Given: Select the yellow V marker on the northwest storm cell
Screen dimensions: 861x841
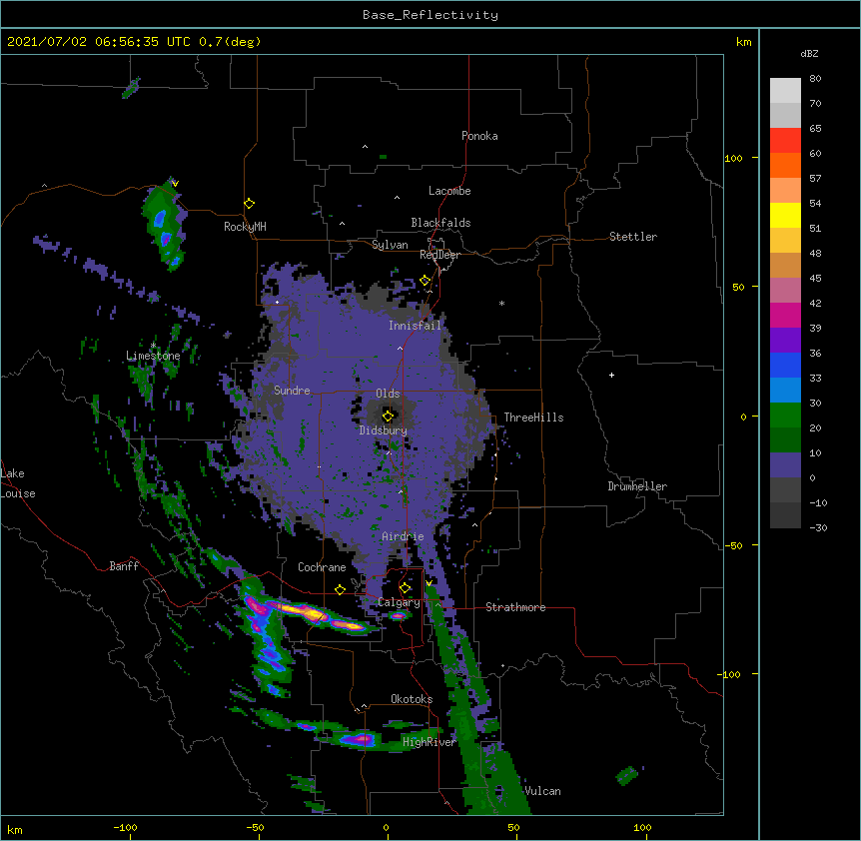Looking at the screenshot, I should [x=175, y=184].
